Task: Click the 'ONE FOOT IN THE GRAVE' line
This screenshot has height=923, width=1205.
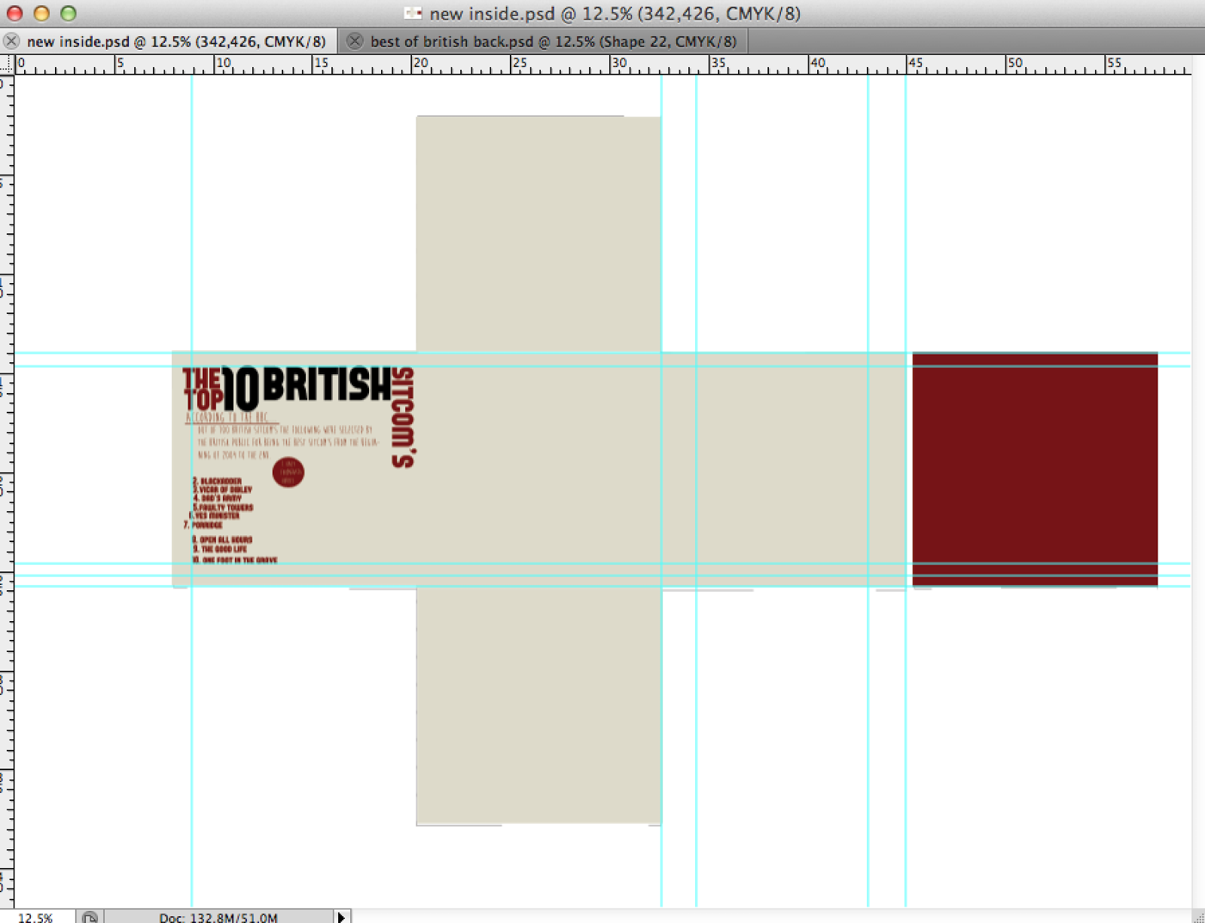Action: 235,560
